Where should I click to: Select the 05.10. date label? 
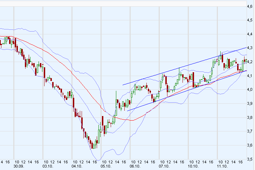[106, 166]
